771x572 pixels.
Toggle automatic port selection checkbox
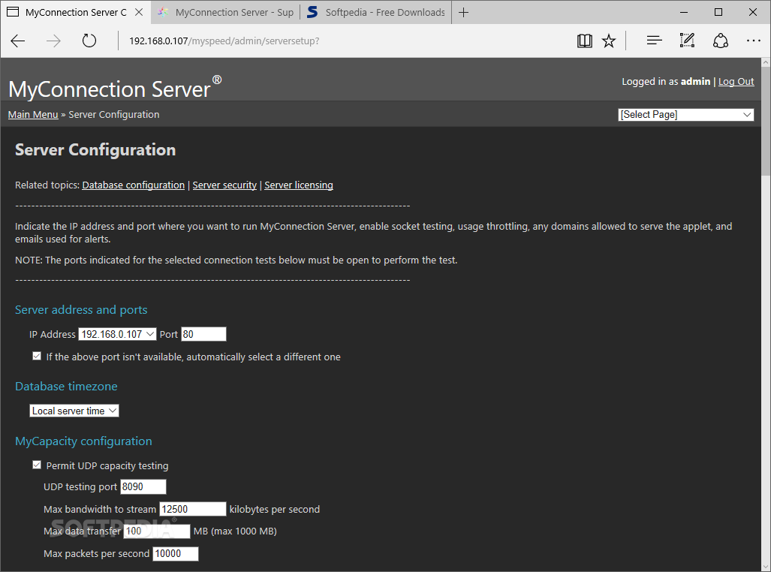(x=37, y=356)
